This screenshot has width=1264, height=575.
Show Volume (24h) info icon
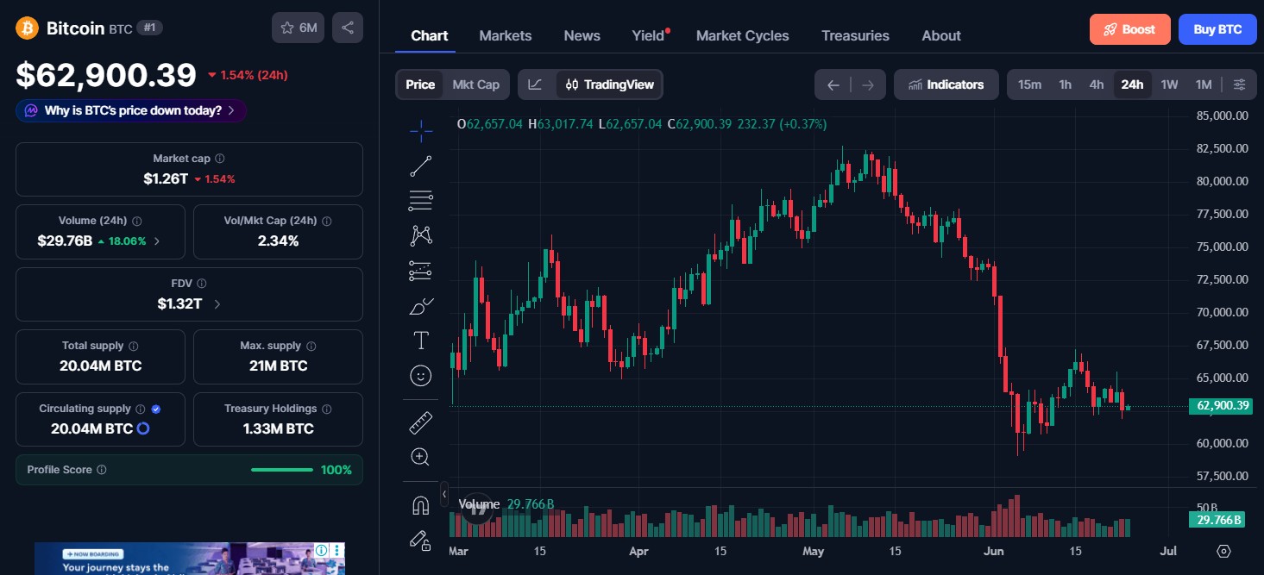(137, 221)
